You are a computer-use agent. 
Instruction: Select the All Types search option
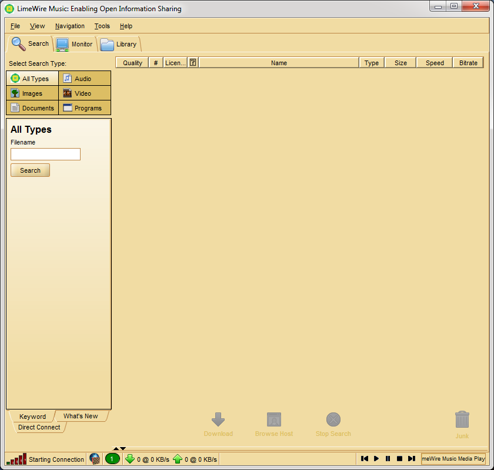tap(32, 78)
